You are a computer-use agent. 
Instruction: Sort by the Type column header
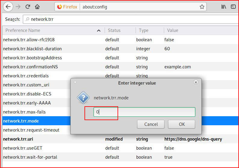coord(150,30)
